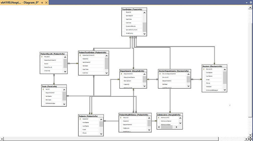Viewport: 253px width, 141px height.
Task: Click up arrow in TestOrders table
Action: (144, 13)
